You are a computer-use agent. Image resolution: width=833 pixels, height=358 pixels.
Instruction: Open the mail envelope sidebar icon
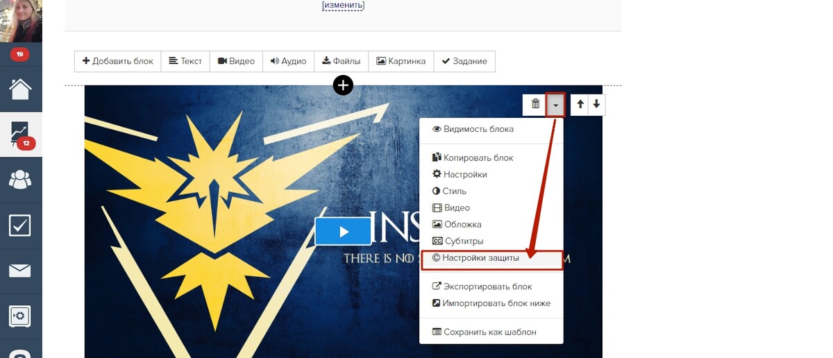(x=20, y=271)
